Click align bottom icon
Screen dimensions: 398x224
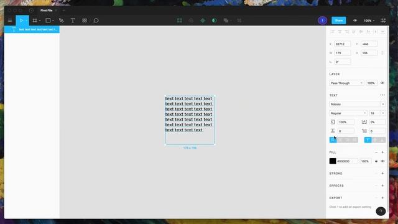(x=368, y=32)
